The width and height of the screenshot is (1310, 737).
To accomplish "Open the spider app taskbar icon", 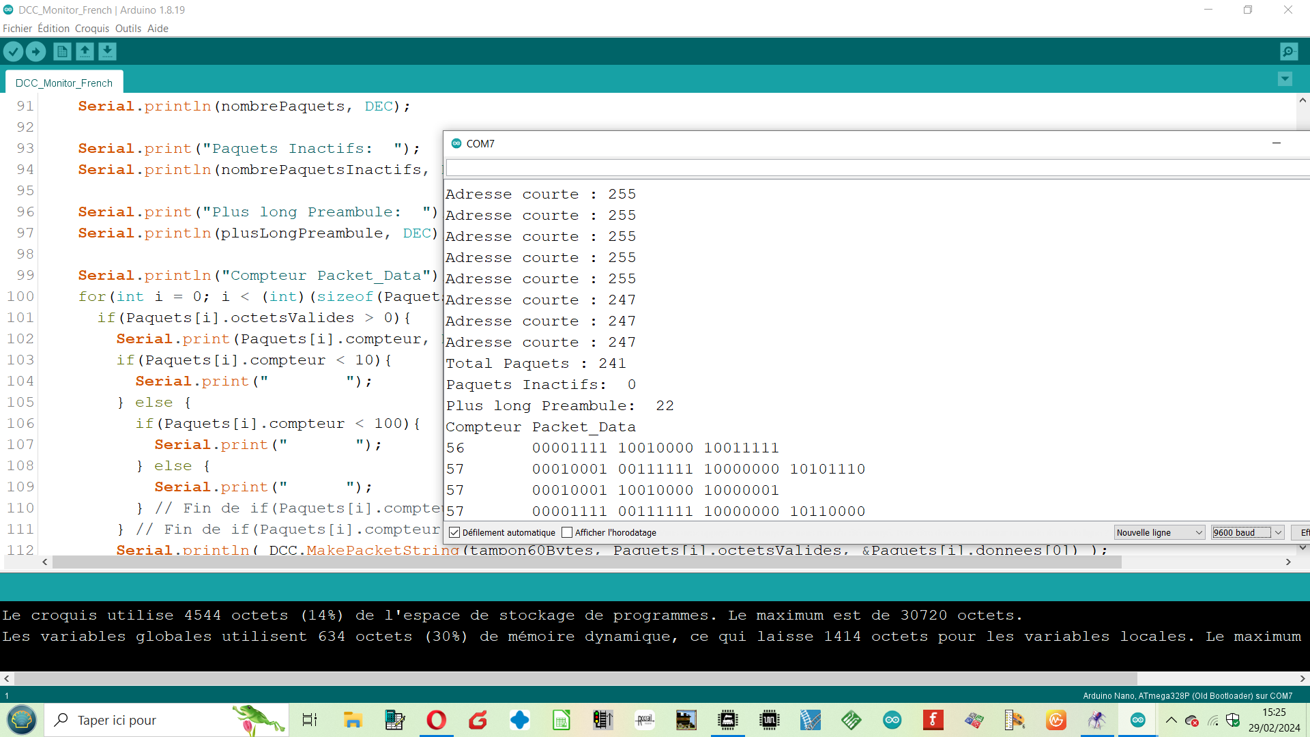I will click(x=1097, y=720).
